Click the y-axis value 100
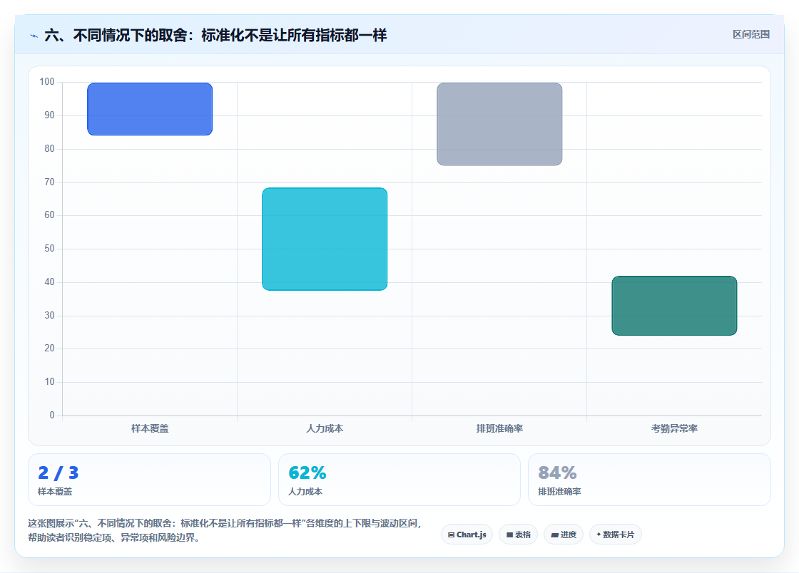The image size is (799, 573). pos(47,81)
